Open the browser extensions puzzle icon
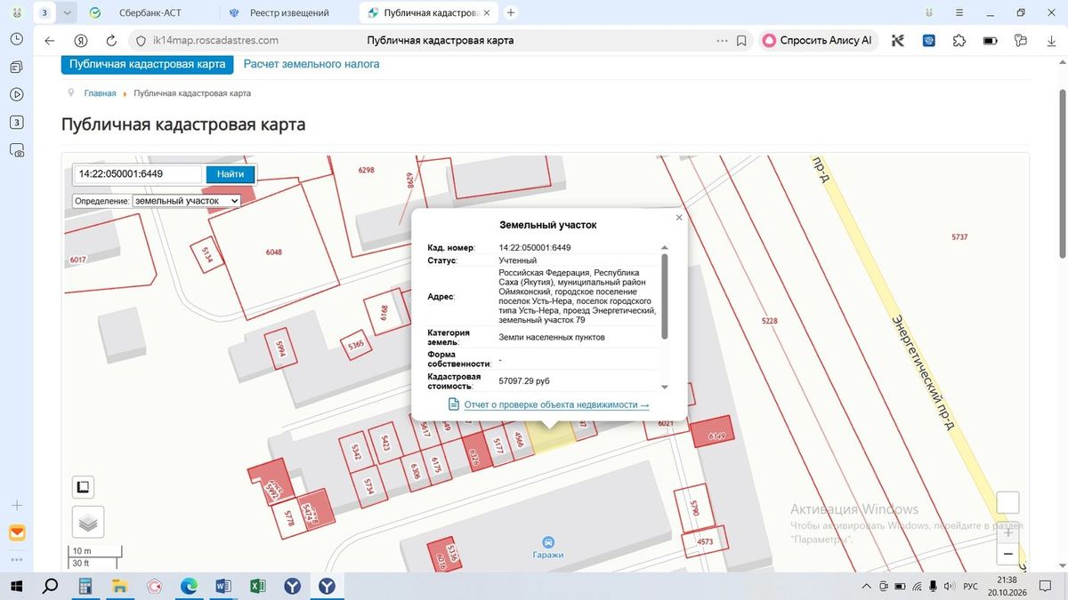 [959, 41]
